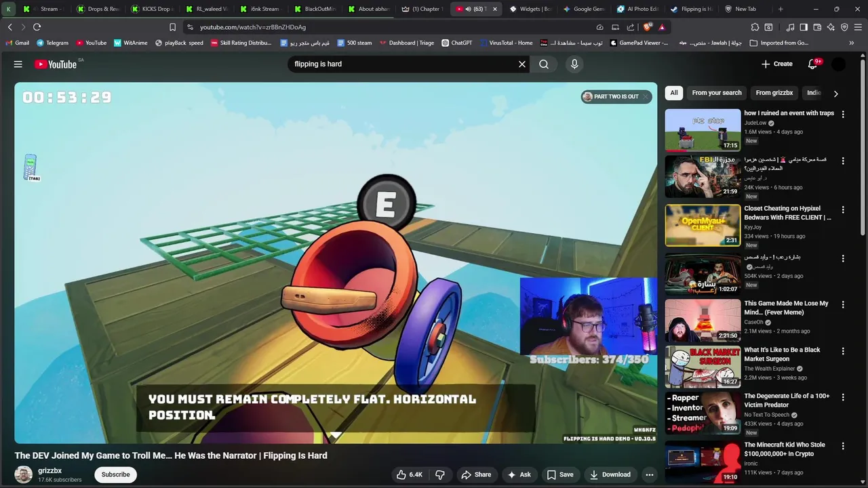Open the Brave Rewards triangle icon
The image size is (868, 488).
pyautogui.click(x=662, y=27)
